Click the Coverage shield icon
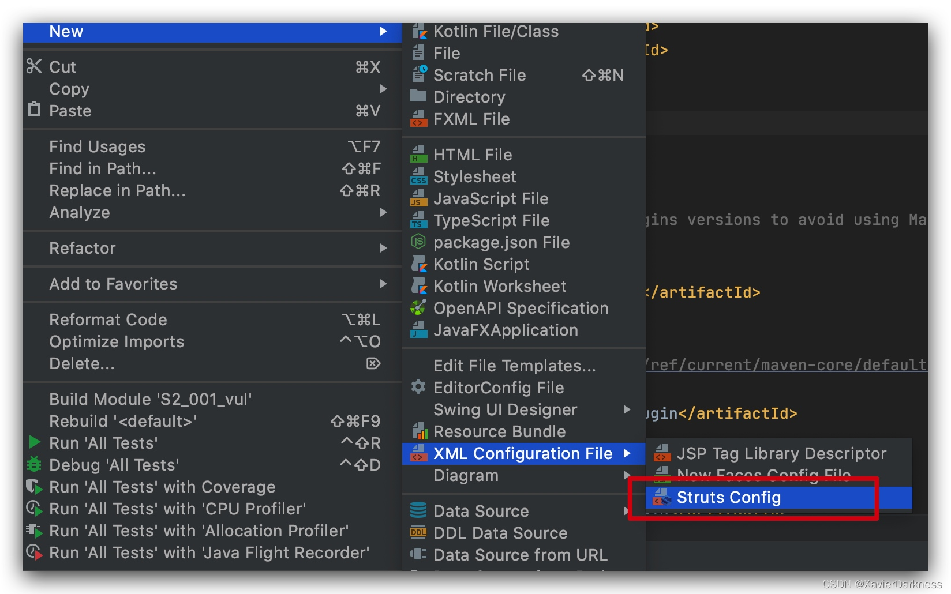The image size is (951, 594). pos(34,487)
